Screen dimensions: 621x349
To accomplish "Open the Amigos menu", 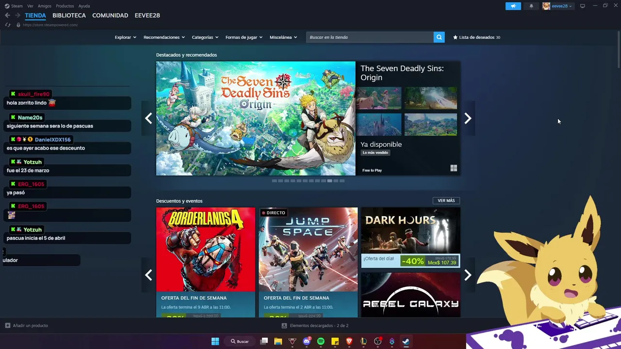I will coord(45,6).
